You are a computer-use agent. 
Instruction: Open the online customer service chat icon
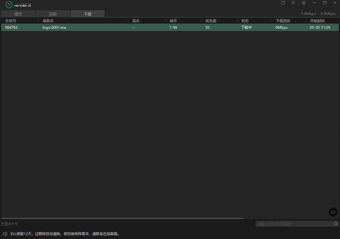(333, 212)
